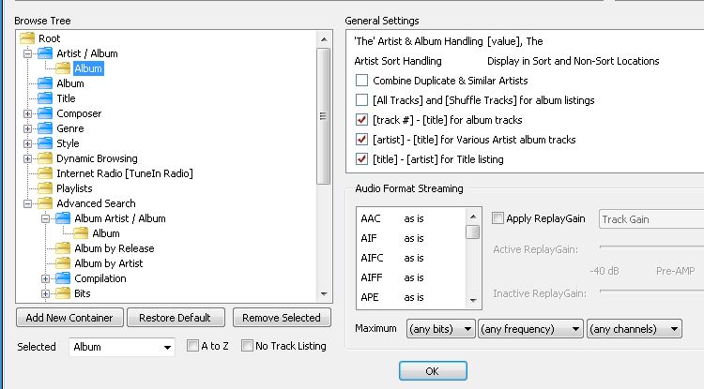Image resolution: width=704 pixels, height=389 pixels.
Task: Click the Title folder icon
Action: coord(45,98)
